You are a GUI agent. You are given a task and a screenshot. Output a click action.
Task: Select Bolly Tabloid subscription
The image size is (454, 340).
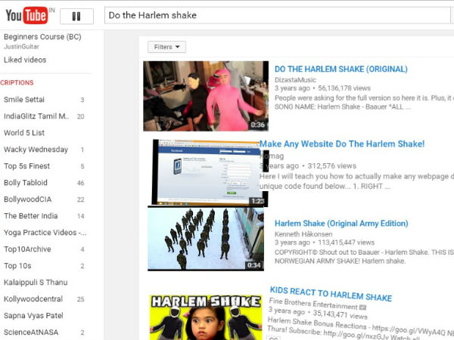[x=26, y=183]
